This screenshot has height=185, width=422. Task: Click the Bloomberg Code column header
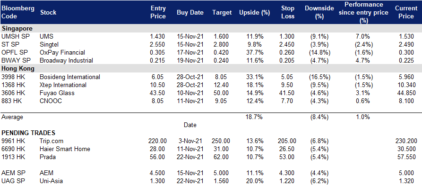click(x=18, y=12)
